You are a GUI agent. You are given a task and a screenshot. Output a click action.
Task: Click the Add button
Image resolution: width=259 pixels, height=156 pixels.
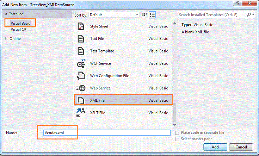point(215,147)
